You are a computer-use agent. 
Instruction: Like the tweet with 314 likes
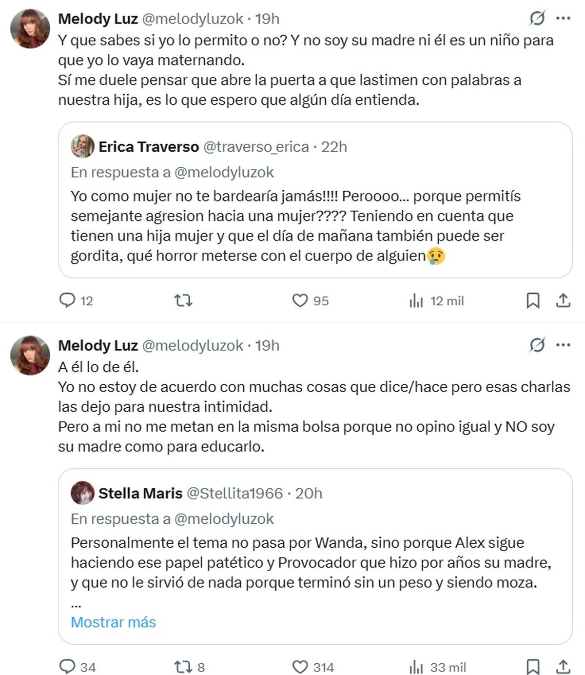tap(300, 667)
